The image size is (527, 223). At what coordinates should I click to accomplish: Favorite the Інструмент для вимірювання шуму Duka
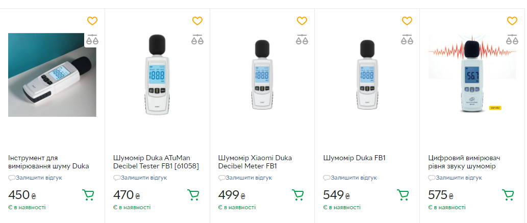click(92, 21)
